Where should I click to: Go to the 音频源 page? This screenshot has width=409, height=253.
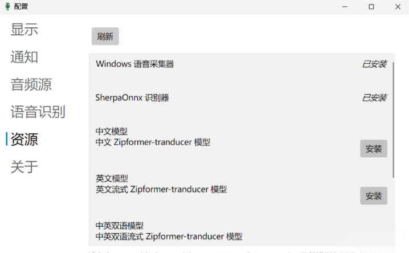point(31,84)
